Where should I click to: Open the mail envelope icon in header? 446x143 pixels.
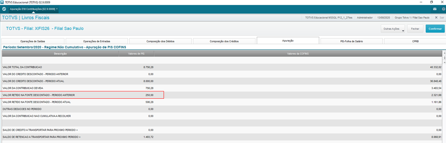tap(434, 9)
